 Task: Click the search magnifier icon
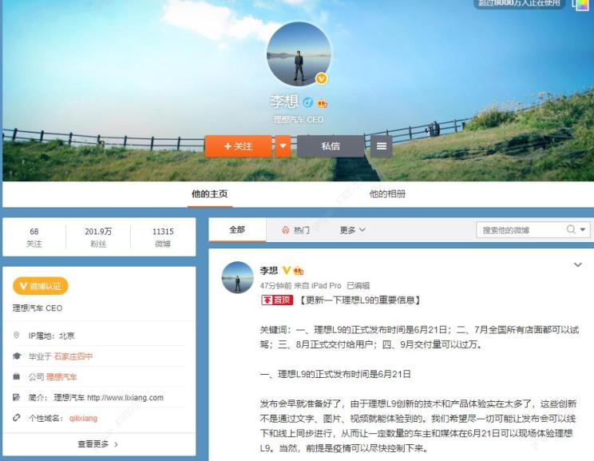point(572,230)
